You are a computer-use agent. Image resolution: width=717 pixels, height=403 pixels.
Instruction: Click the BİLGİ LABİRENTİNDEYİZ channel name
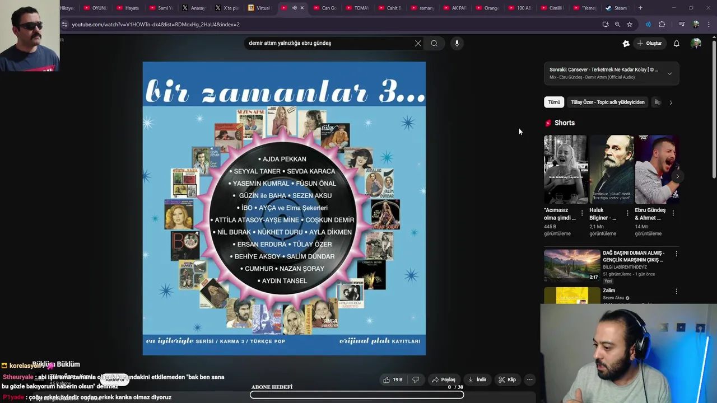[625, 268]
